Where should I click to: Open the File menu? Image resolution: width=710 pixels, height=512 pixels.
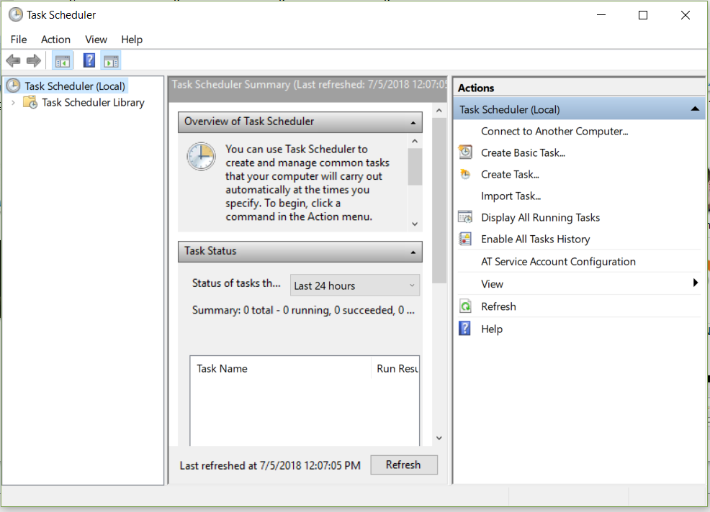[x=19, y=40]
